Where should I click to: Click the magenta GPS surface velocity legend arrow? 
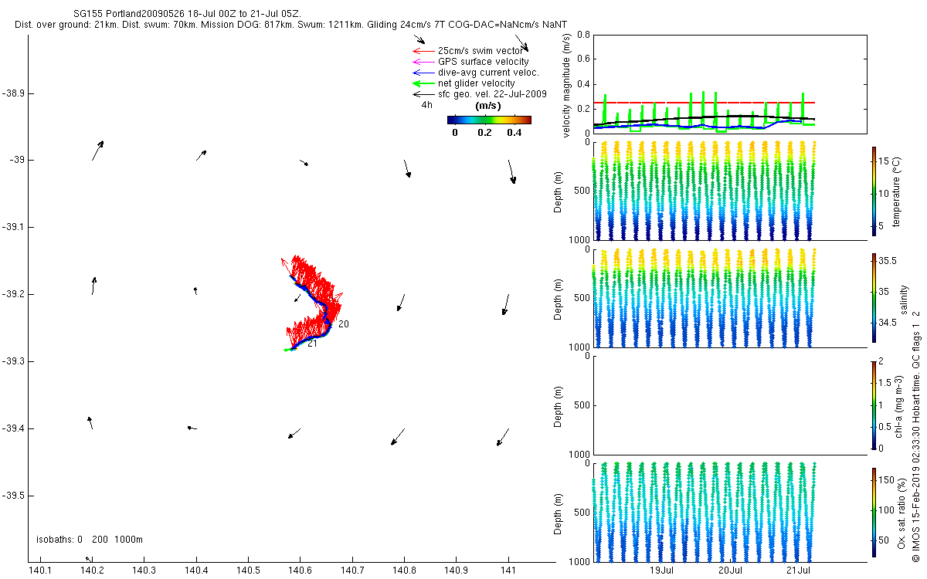coord(422,62)
